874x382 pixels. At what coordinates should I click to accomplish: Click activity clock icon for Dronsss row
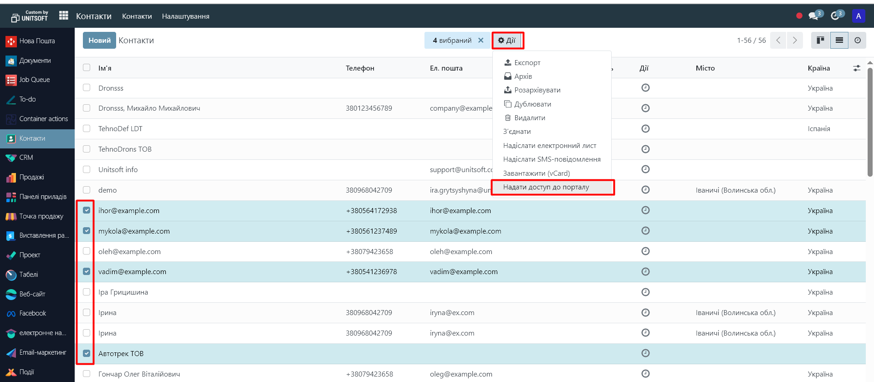[x=645, y=88]
